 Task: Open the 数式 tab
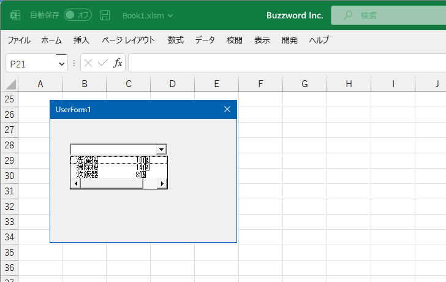[175, 40]
